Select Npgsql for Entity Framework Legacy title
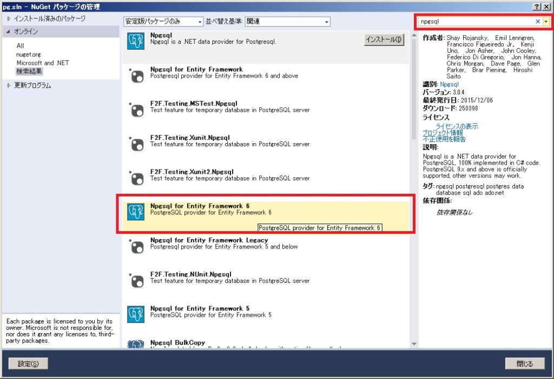This screenshot has height=379, width=554. (209, 240)
